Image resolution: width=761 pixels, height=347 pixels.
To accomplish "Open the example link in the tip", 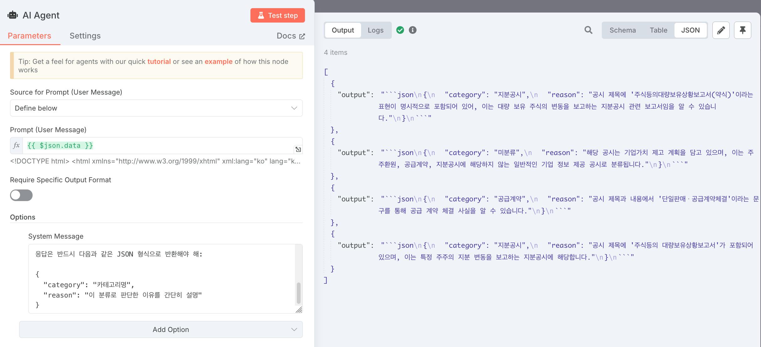I will [218, 61].
